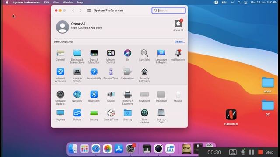
Task: Open Users & Groups pane
Action: 77,75
